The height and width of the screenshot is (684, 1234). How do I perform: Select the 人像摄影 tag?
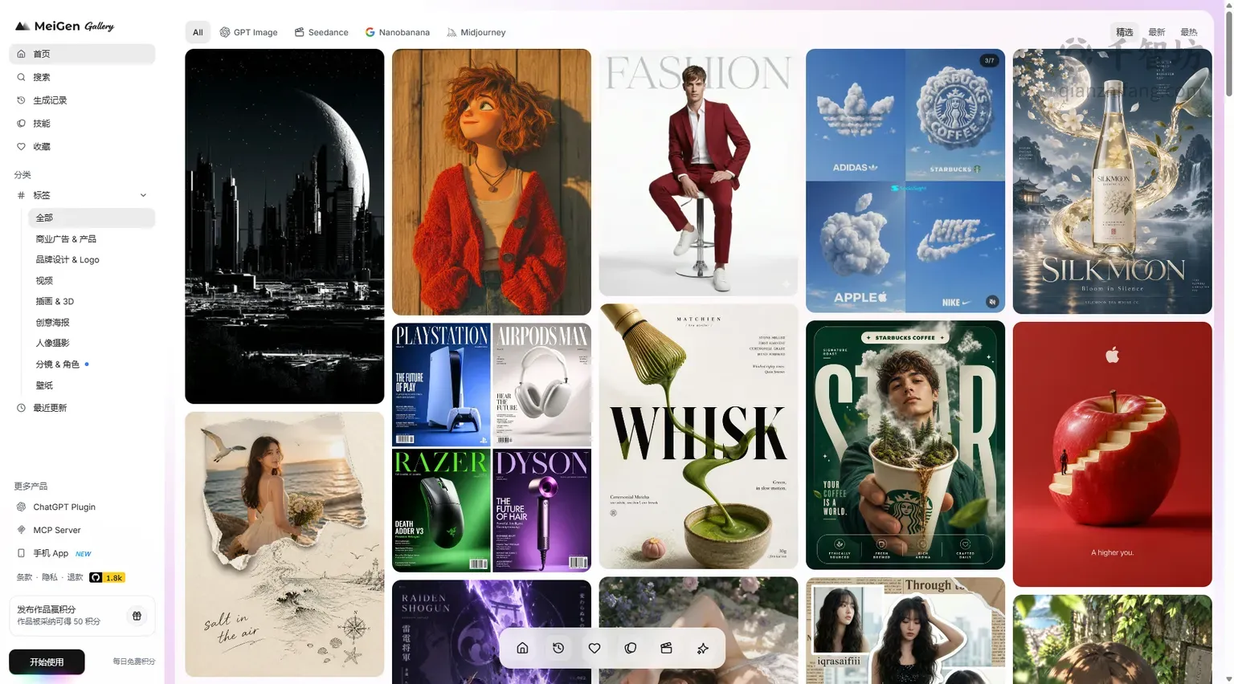(92, 343)
